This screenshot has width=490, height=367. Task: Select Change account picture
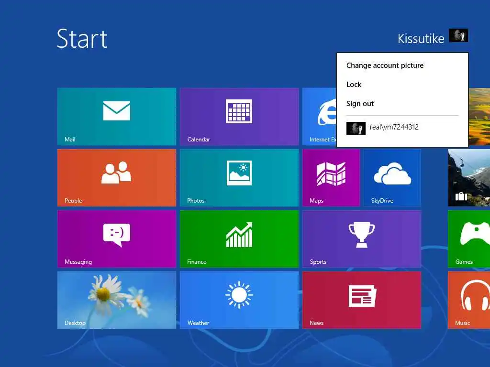[385, 65]
